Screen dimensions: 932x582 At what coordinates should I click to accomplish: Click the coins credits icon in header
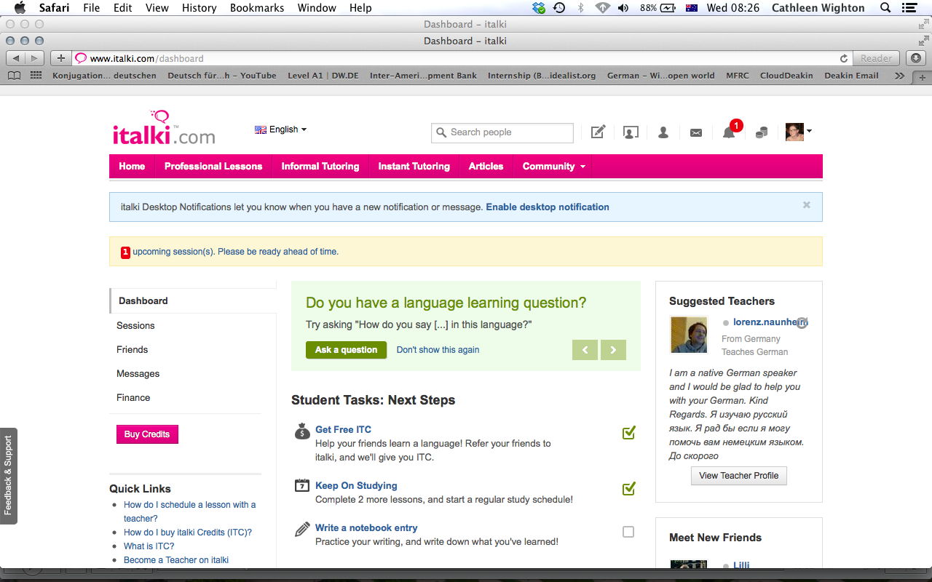[762, 132]
